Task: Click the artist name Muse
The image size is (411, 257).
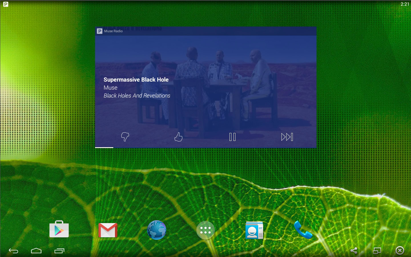Action: tap(110, 88)
